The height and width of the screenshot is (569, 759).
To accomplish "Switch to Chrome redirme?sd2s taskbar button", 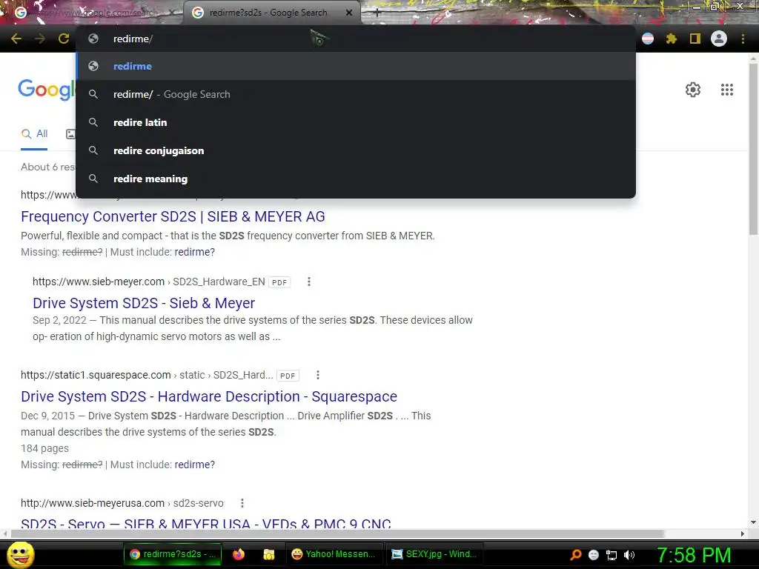I will 173,554.
